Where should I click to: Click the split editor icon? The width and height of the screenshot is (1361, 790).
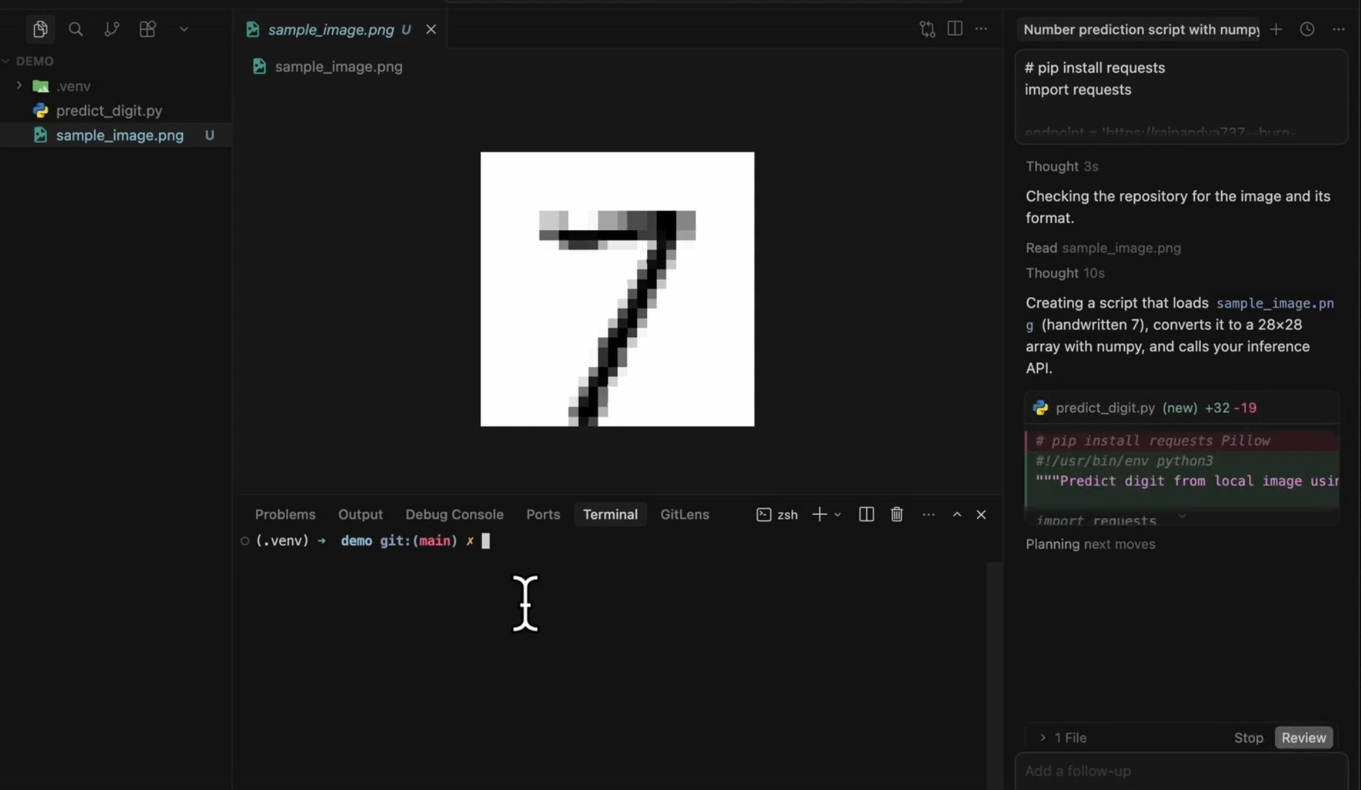pos(955,29)
